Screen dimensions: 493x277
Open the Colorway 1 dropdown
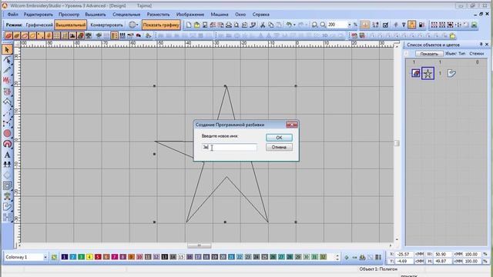tap(45, 257)
